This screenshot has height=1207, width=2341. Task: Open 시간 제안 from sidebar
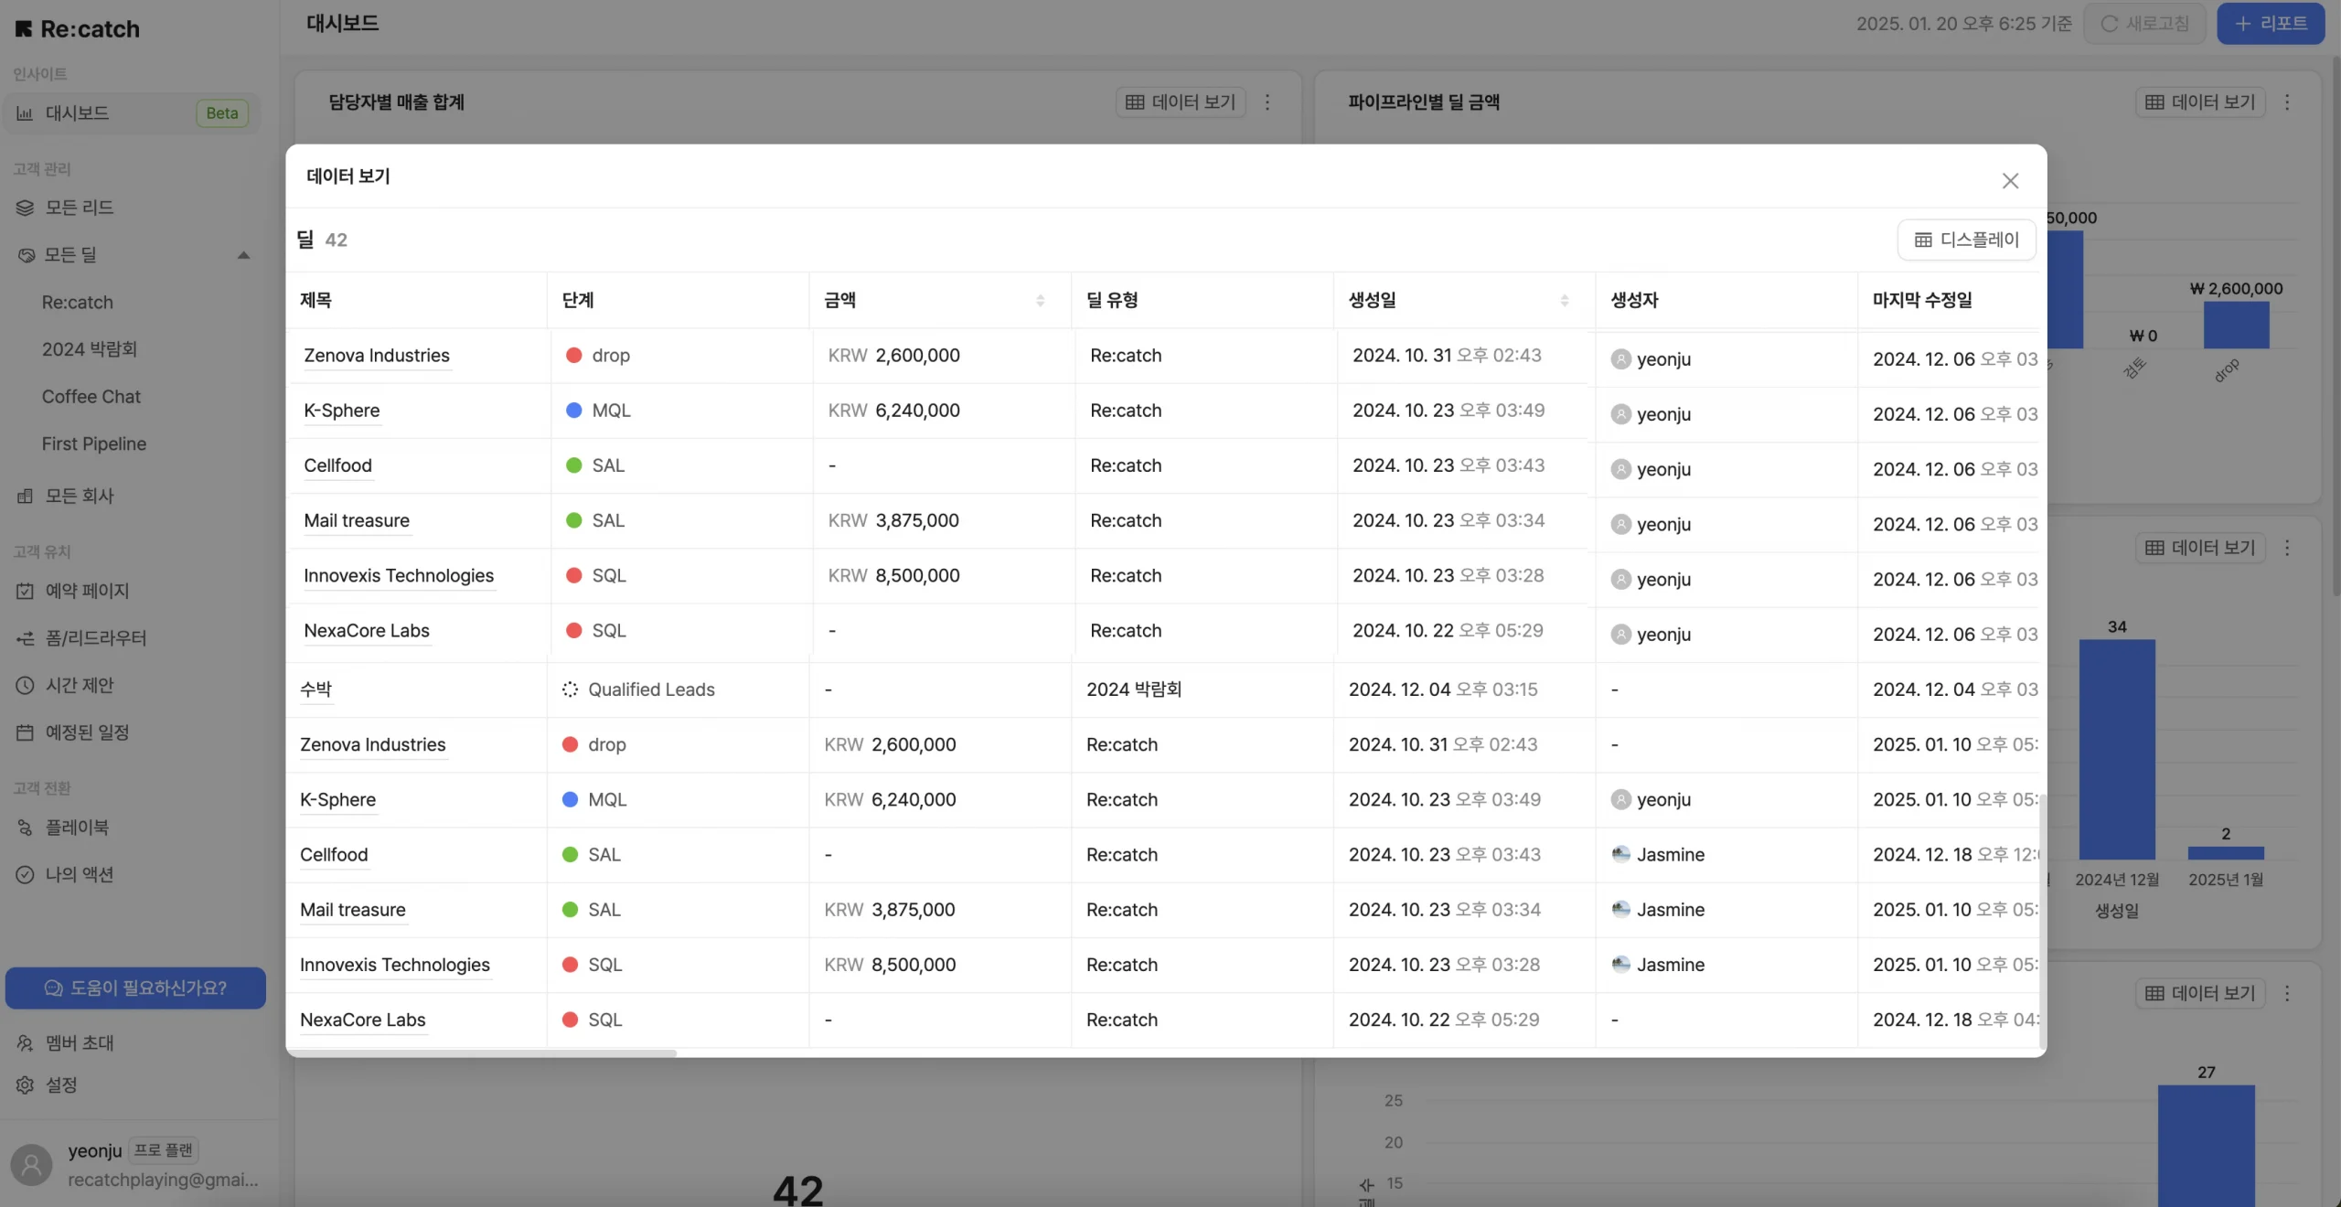pos(79,685)
